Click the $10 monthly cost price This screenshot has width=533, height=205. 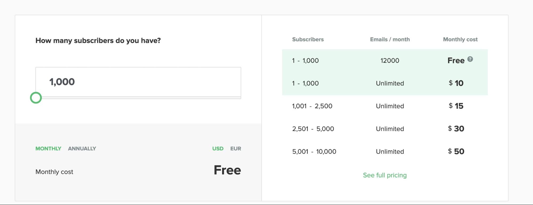456,83
